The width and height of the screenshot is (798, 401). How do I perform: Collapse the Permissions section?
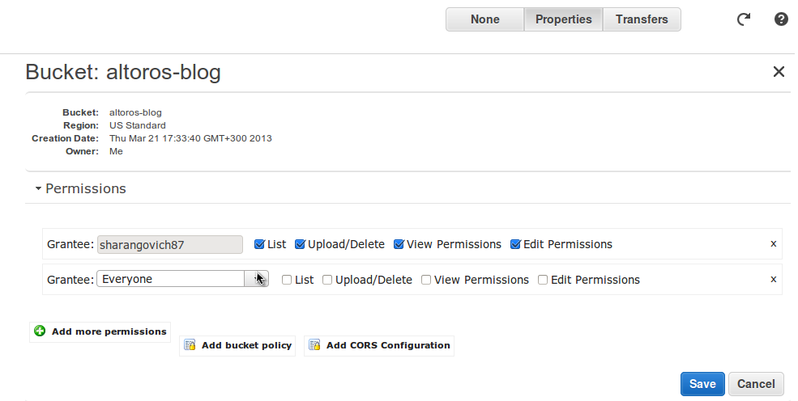coord(38,189)
